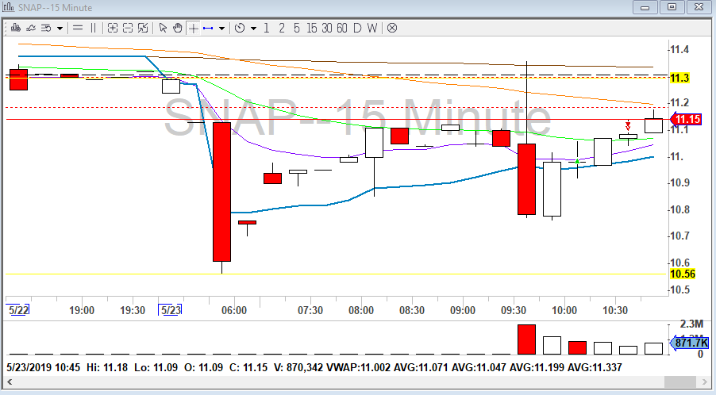This screenshot has height=395, width=716.
Task: Select the hand pan tool
Action: pos(178,28)
